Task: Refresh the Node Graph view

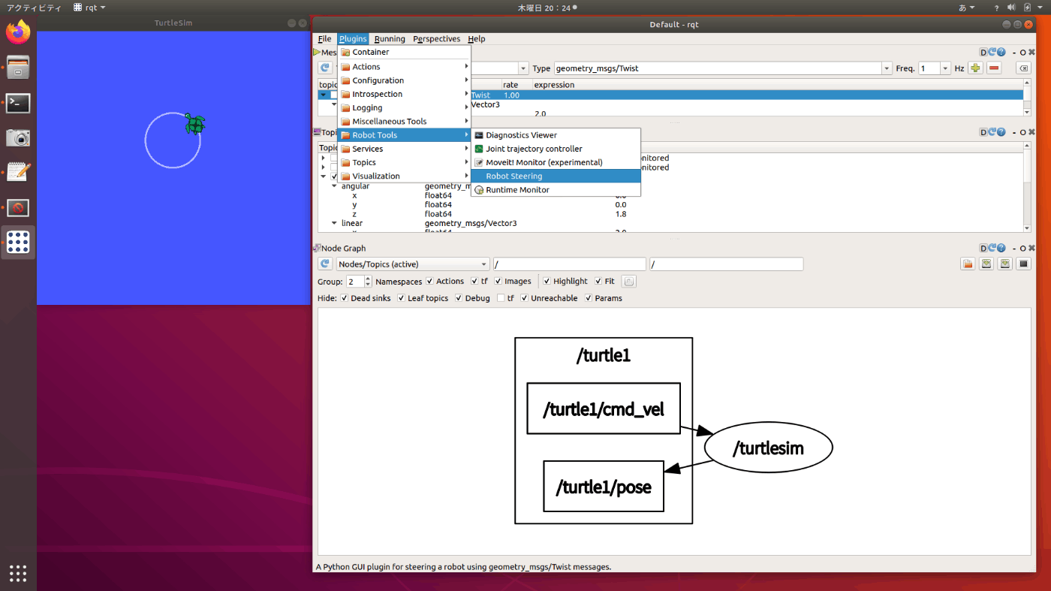Action: [x=325, y=264]
